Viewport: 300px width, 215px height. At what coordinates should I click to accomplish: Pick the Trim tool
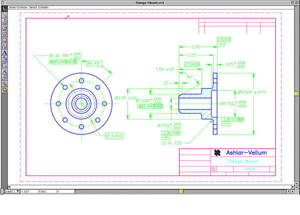coord(4,71)
